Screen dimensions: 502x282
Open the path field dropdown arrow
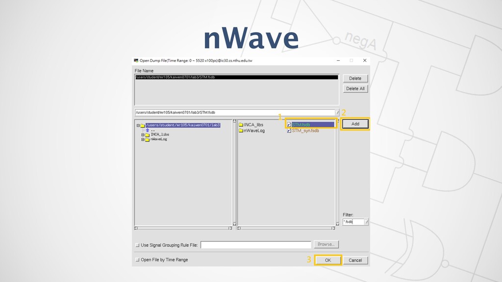pyautogui.click(x=337, y=113)
